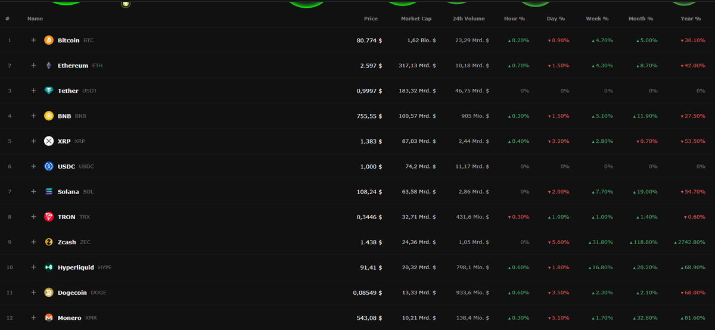715x330 pixels.
Task: Add TRON with its plus icon
Action: click(33, 217)
